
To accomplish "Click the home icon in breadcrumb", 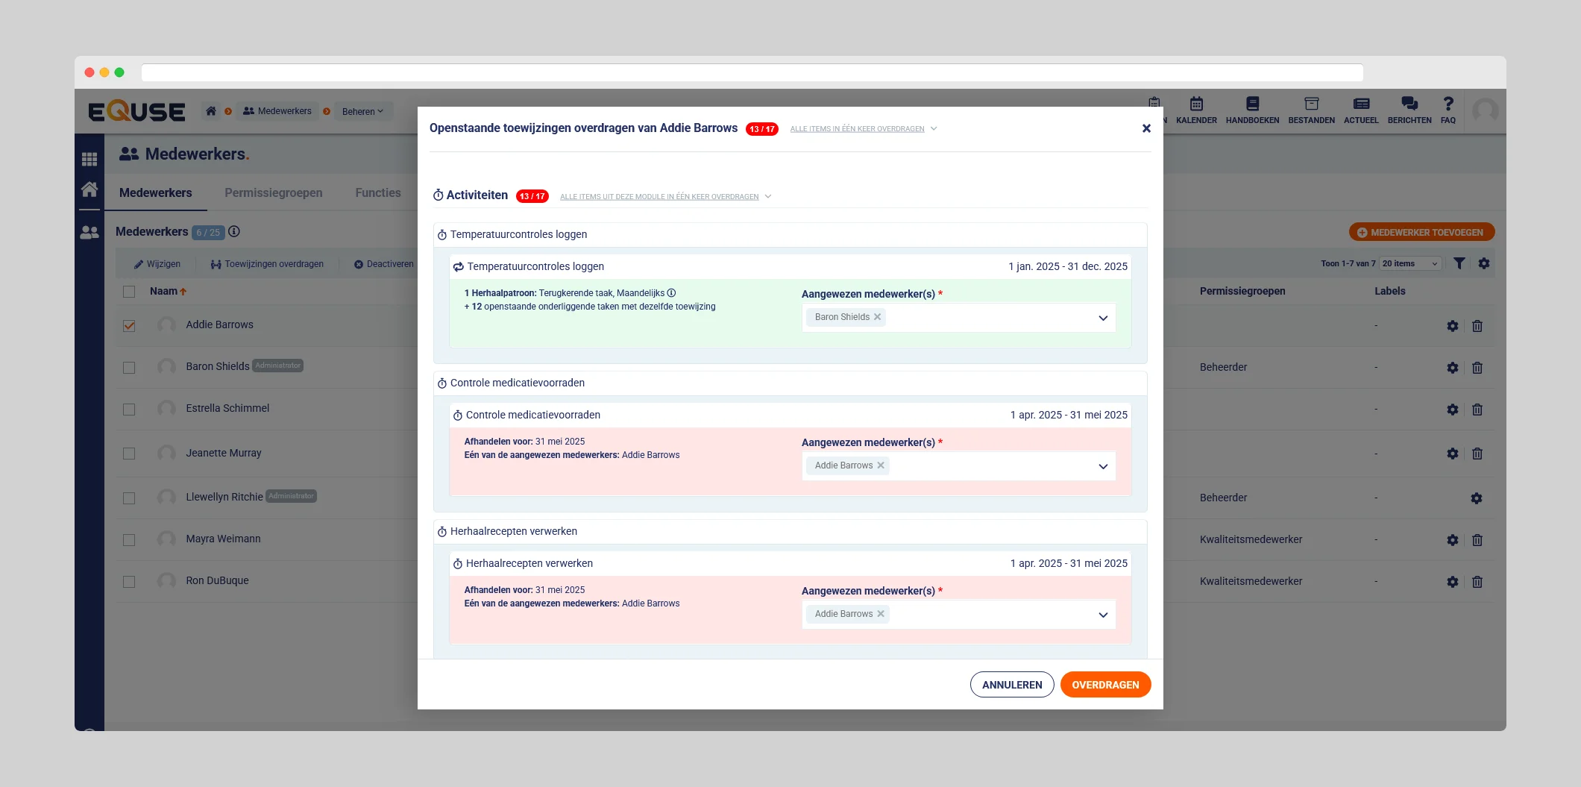I will (211, 111).
